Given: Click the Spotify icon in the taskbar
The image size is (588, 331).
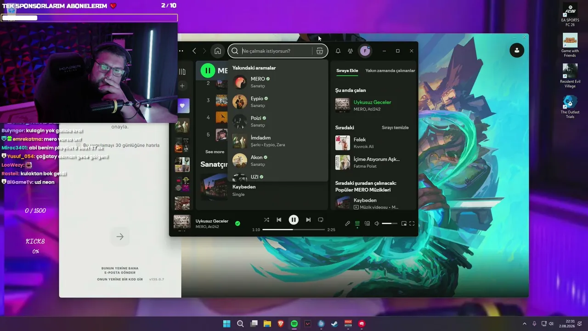Looking at the screenshot, I should pyautogui.click(x=294, y=324).
